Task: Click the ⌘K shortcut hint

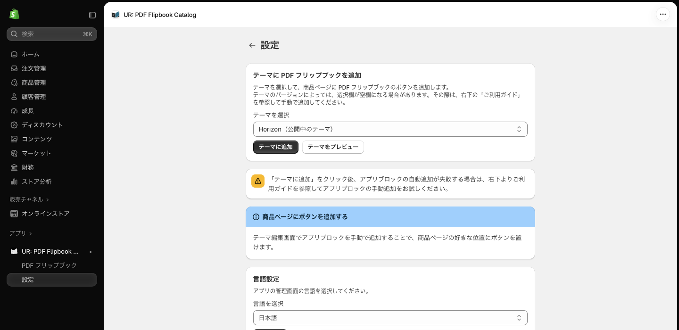Action: point(88,34)
